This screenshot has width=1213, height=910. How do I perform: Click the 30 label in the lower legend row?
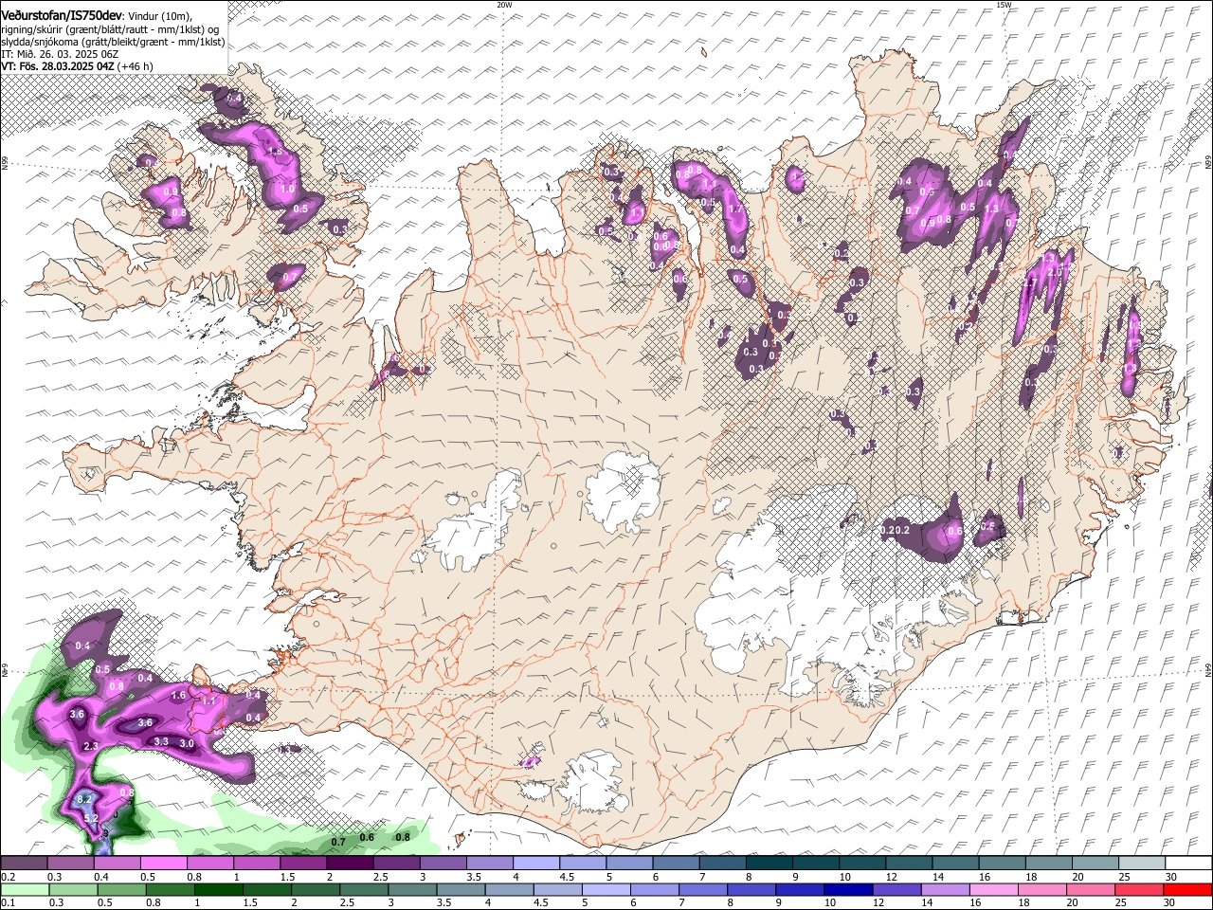pyautogui.click(x=1171, y=903)
